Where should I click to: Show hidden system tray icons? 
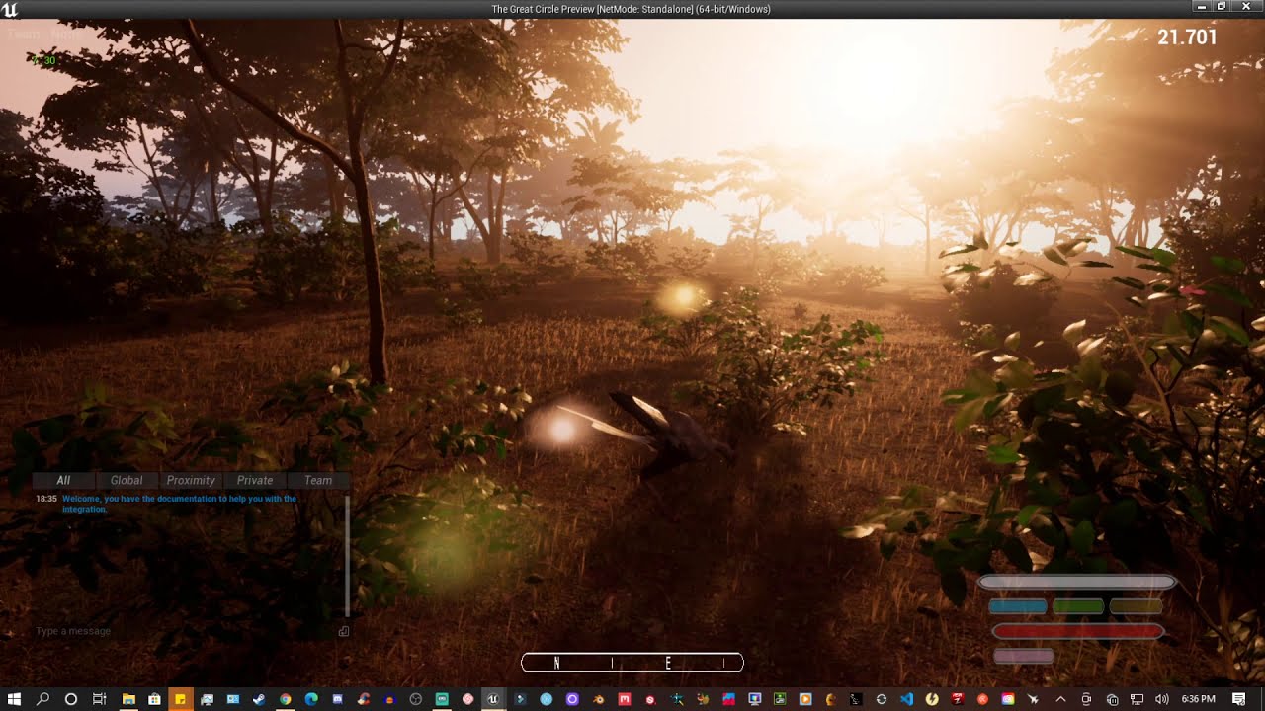point(1060,699)
